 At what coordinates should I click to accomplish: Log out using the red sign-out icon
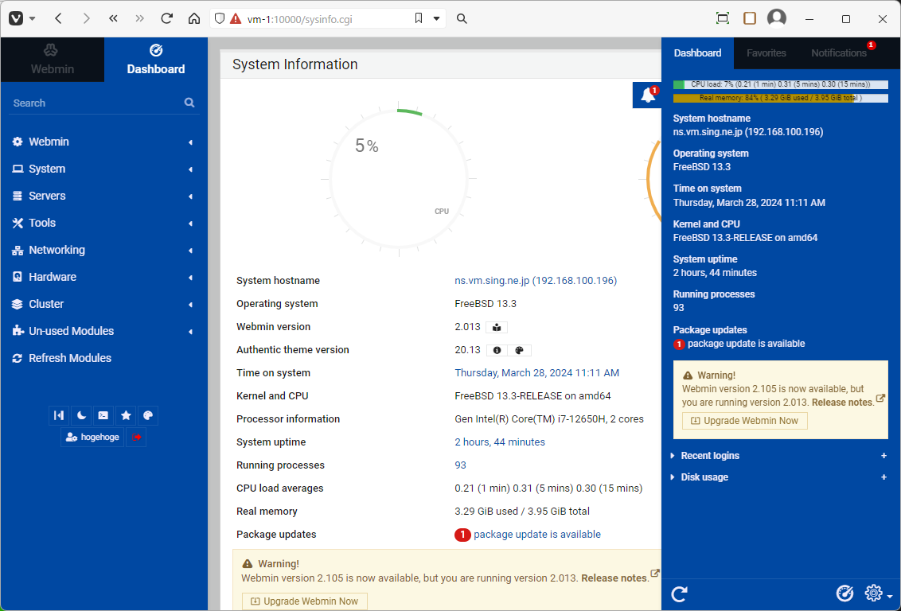pyautogui.click(x=136, y=437)
